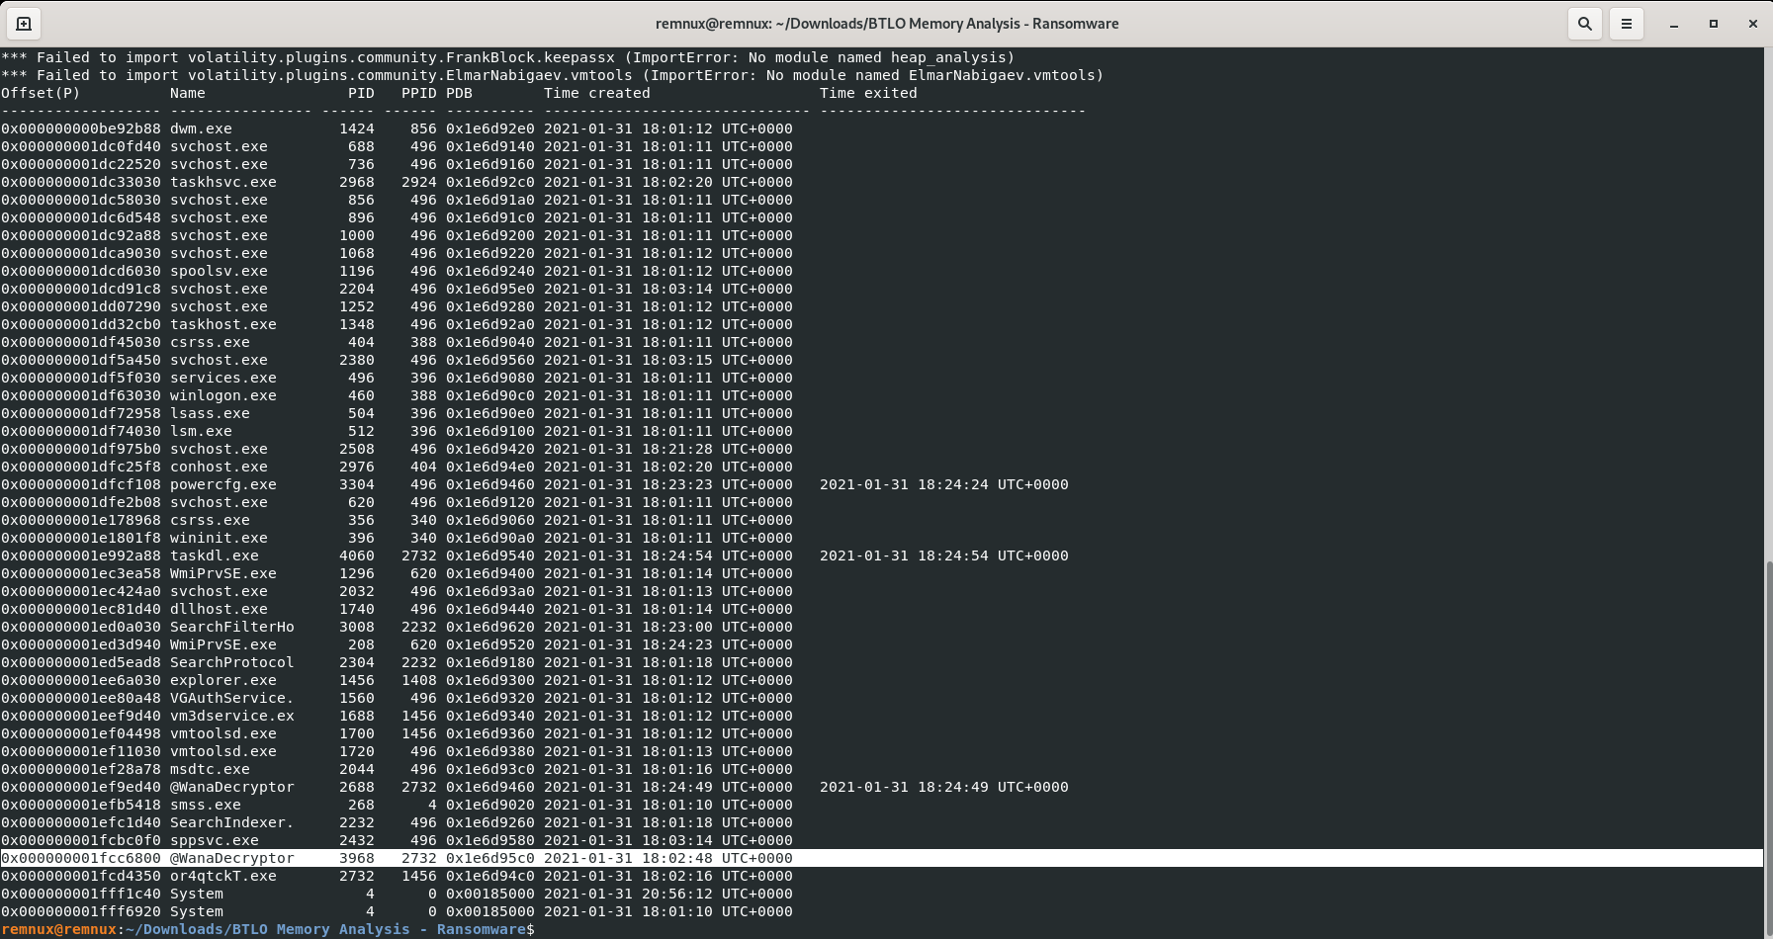Click the services.exe process name
Image resolution: width=1773 pixels, height=939 pixels.
pos(223,378)
